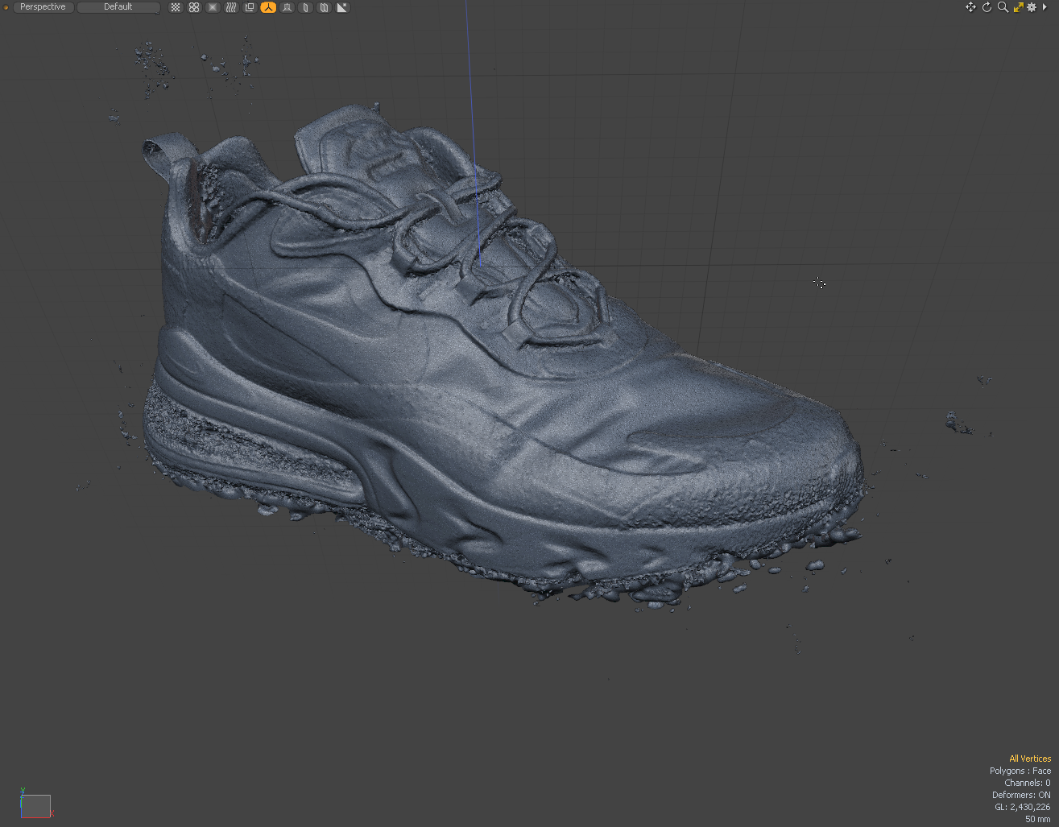1059x827 pixels.
Task: Toggle the diagonal split square icon
Action: (x=342, y=7)
